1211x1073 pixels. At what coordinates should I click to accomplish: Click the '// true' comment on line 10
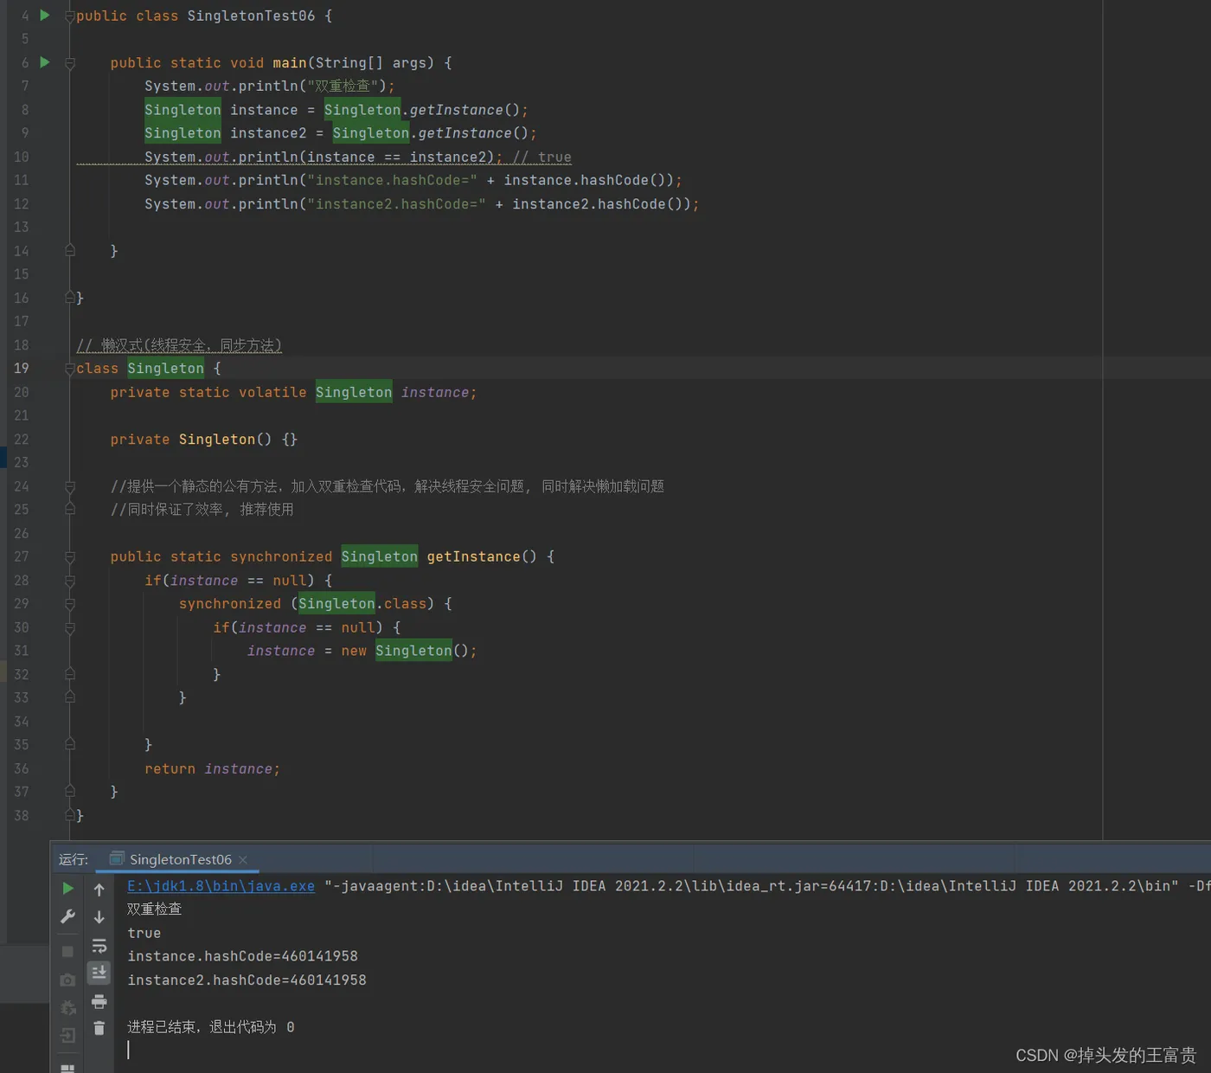[x=542, y=157]
